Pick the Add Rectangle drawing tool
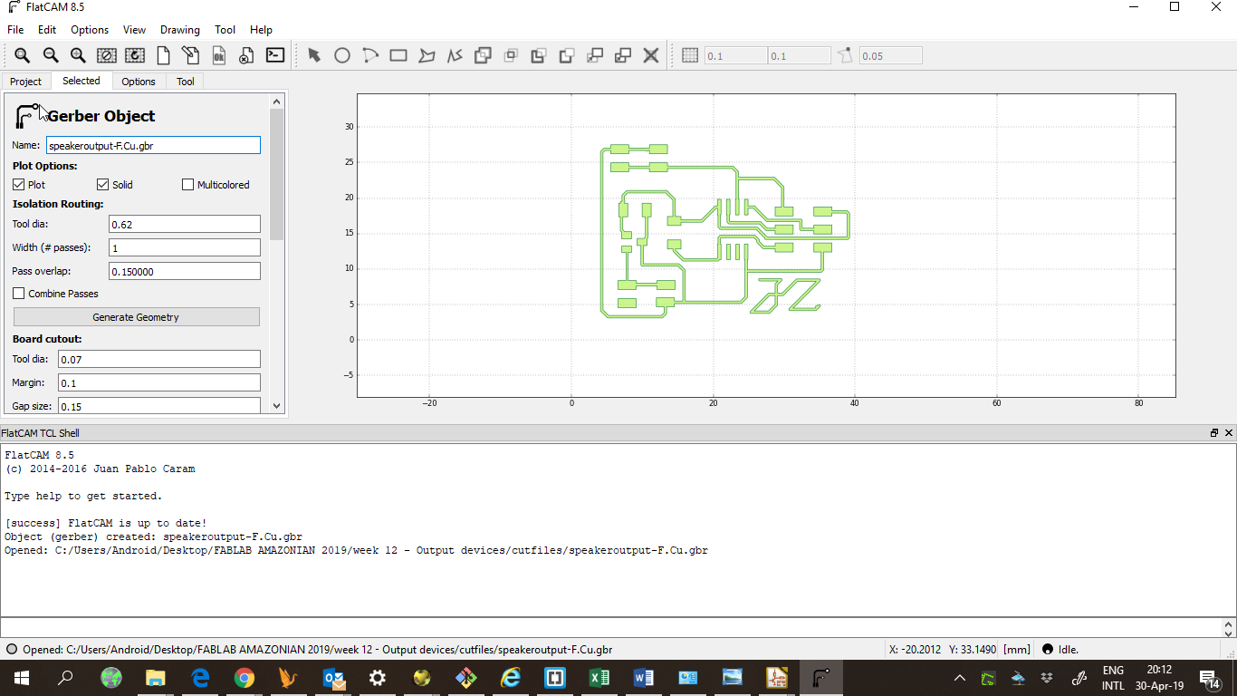This screenshot has width=1237, height=696. pyautogui.click(x=398, y=55)
